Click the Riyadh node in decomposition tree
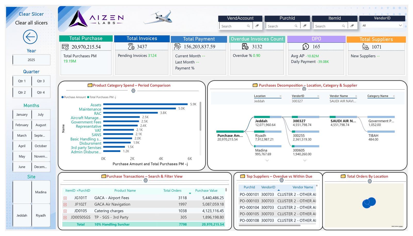The image size is (413, 236). [x=268, y=136]
